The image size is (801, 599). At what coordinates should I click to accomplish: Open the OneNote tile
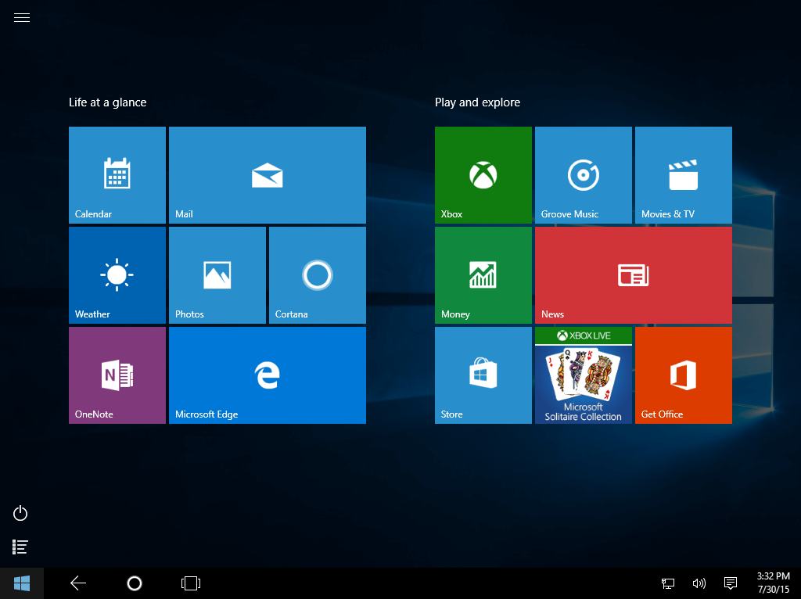pyautogui.click(x=117, y=375)
